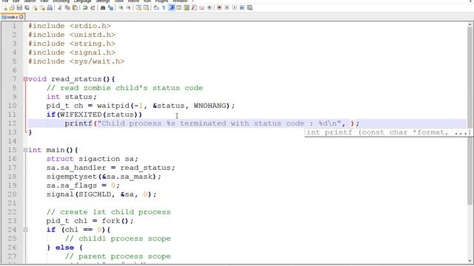The width and height of the screenshot is (474, 266).
Task: Start macro recording with red icon
Action: tap(219, 7)
